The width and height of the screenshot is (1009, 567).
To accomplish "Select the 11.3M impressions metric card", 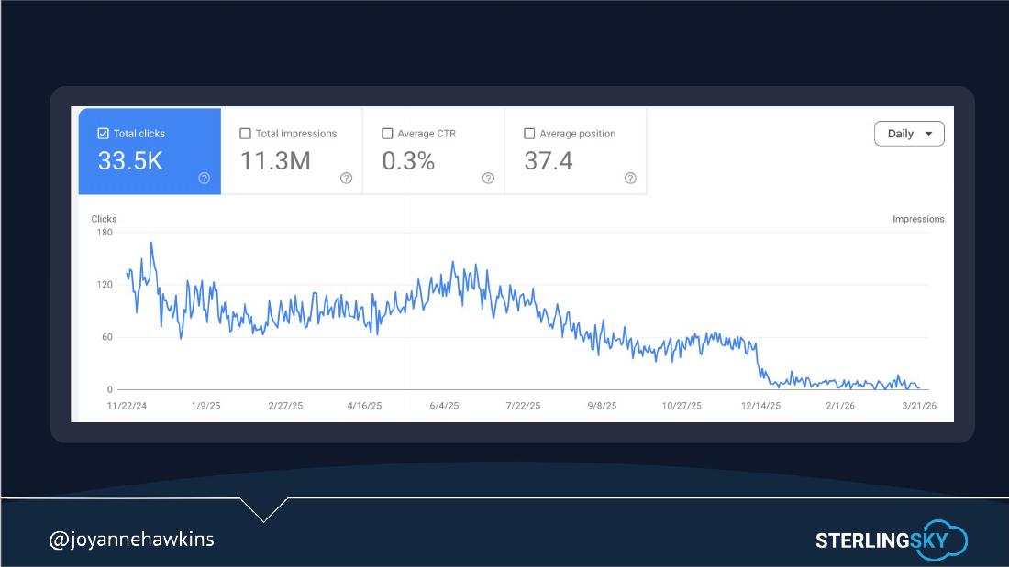I will (292, 151).
